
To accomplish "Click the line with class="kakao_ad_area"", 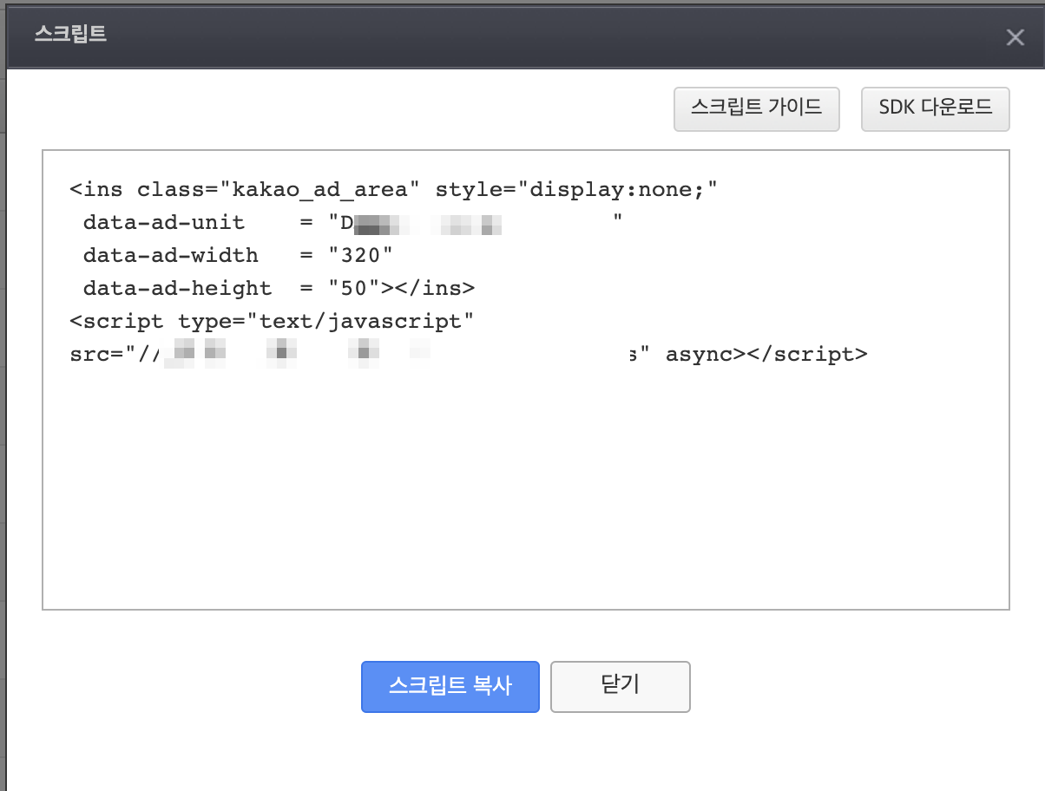I will 395,189.
